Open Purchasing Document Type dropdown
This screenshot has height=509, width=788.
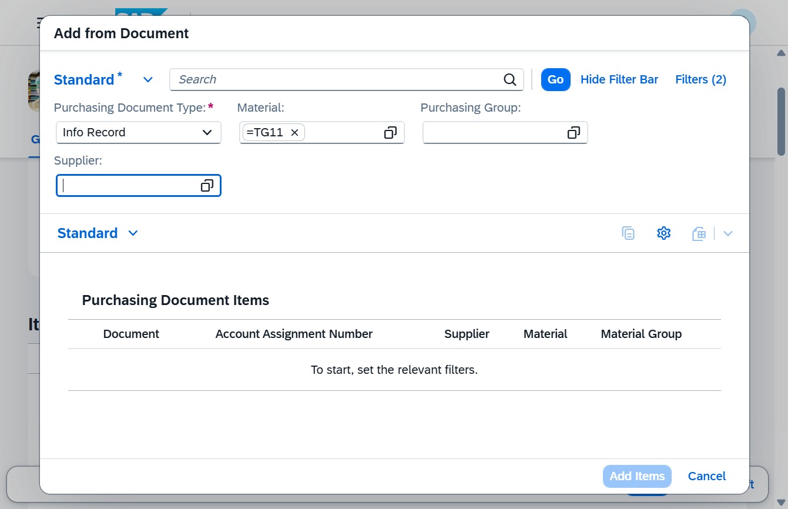(139, 133)
